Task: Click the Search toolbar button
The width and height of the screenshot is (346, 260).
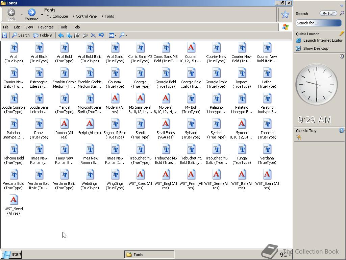Action: (x=21, y=35)
